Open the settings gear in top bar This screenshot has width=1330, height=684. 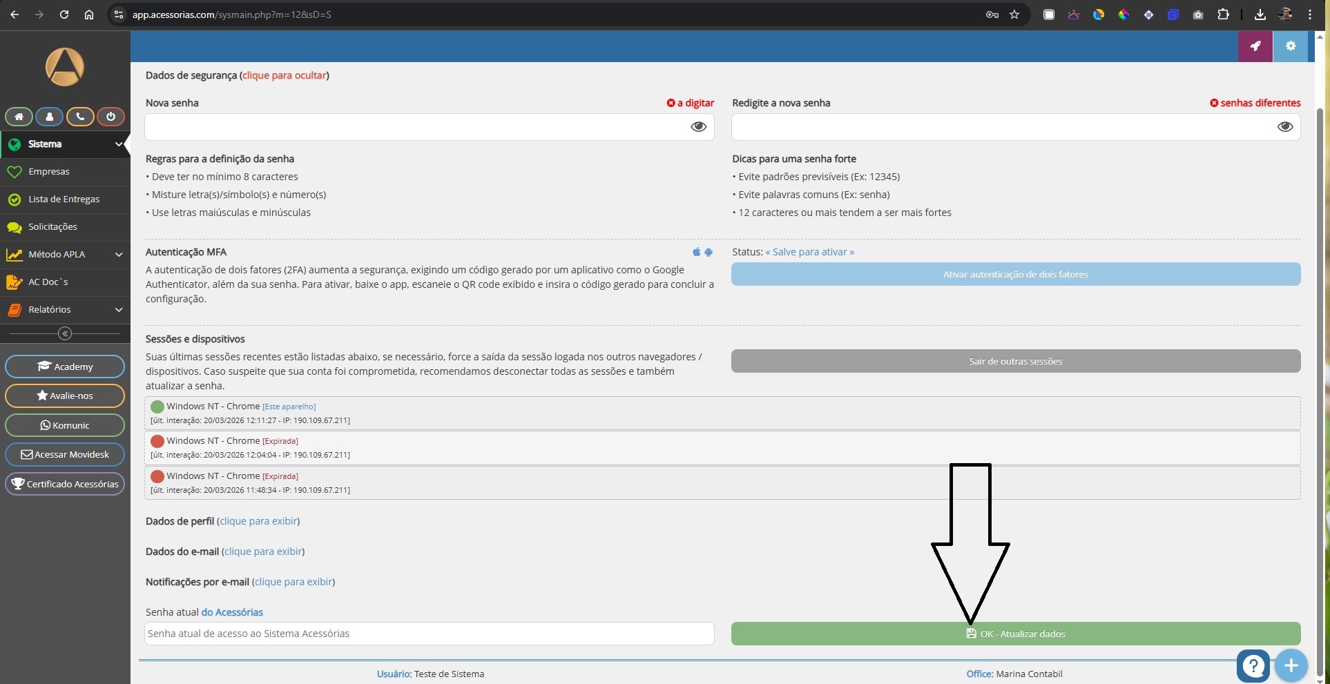[x=1290, y=46]
